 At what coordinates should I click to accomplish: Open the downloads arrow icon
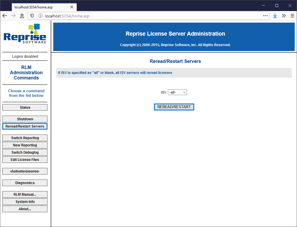(275, 16)
